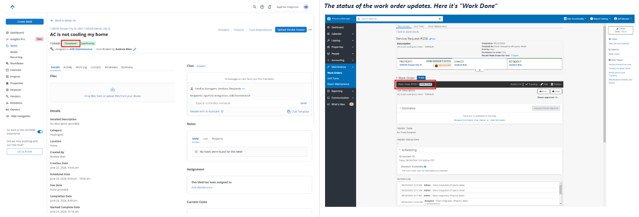Screen dimensions: 639x217
Task: Click the file upload icon in Files dropzone
Action: tap(112, 89)
